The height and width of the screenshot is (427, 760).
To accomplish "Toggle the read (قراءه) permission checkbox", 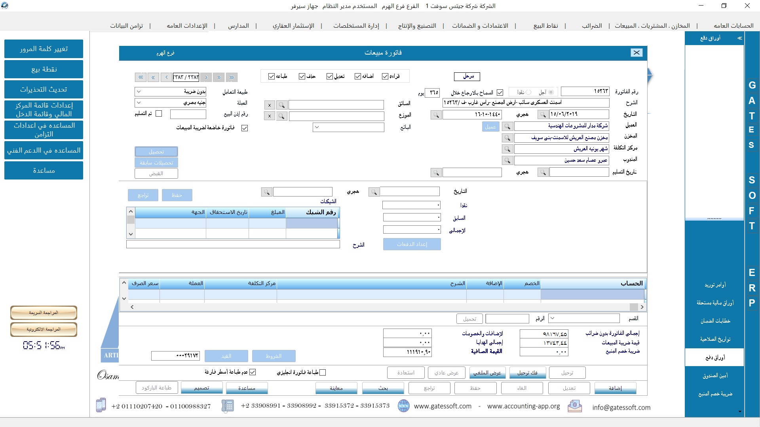I will (x=385, y=76).
